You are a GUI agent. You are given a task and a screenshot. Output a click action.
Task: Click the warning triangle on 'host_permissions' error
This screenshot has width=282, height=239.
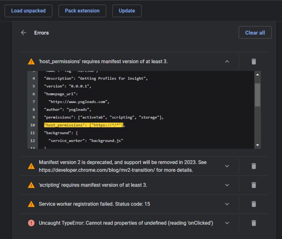pos(31,61)
